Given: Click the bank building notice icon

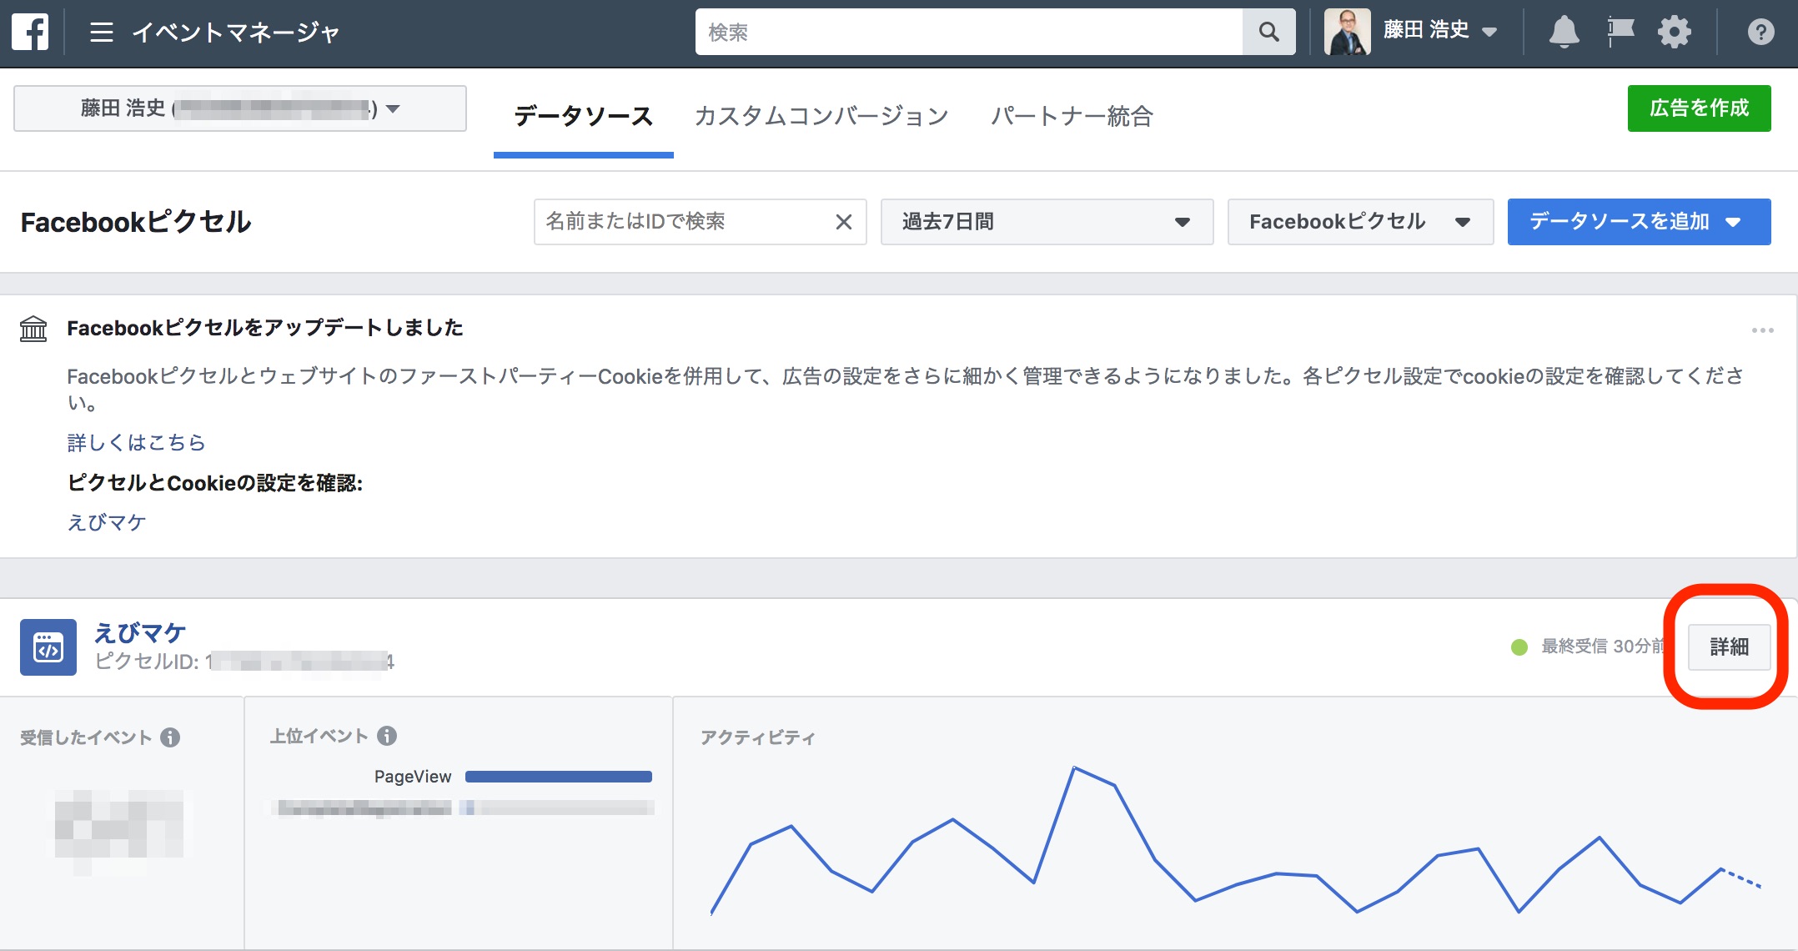Looking at the screenshot, I should (33, 329).
